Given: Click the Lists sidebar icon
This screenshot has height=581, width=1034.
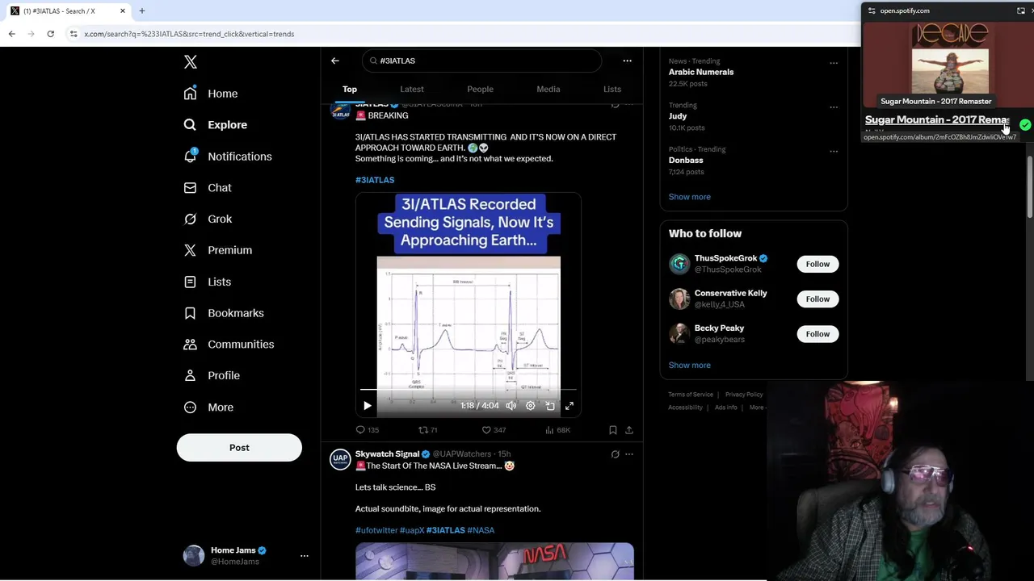Looking at the screenshot, I should click(x=190, y=282).
